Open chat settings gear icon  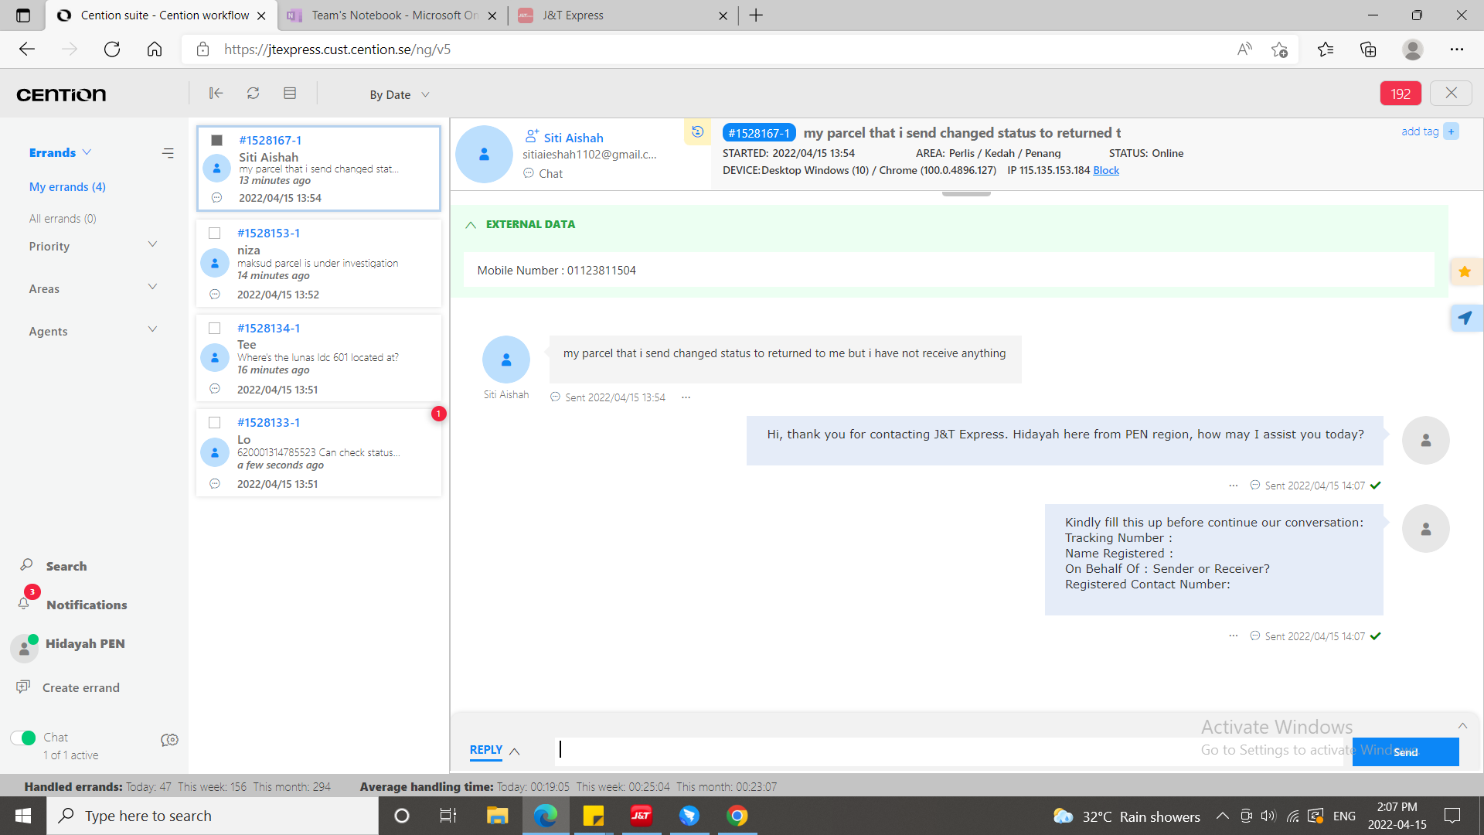[169, 740]
